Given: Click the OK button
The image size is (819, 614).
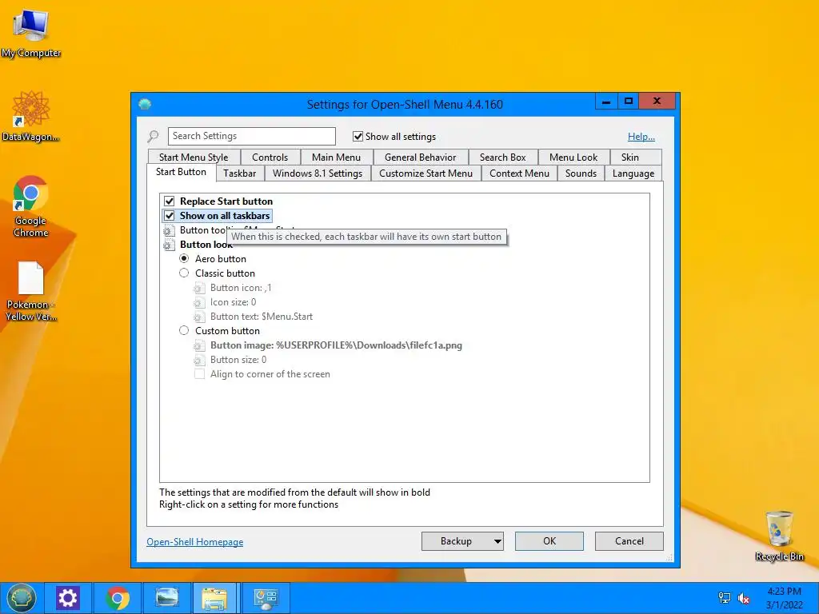Looking at the screenshot, I should tap(549, 541).
